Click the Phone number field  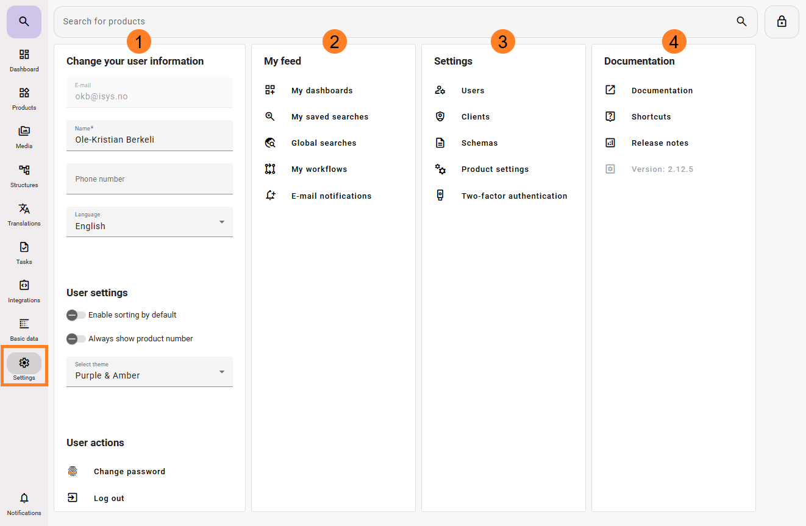149,179
